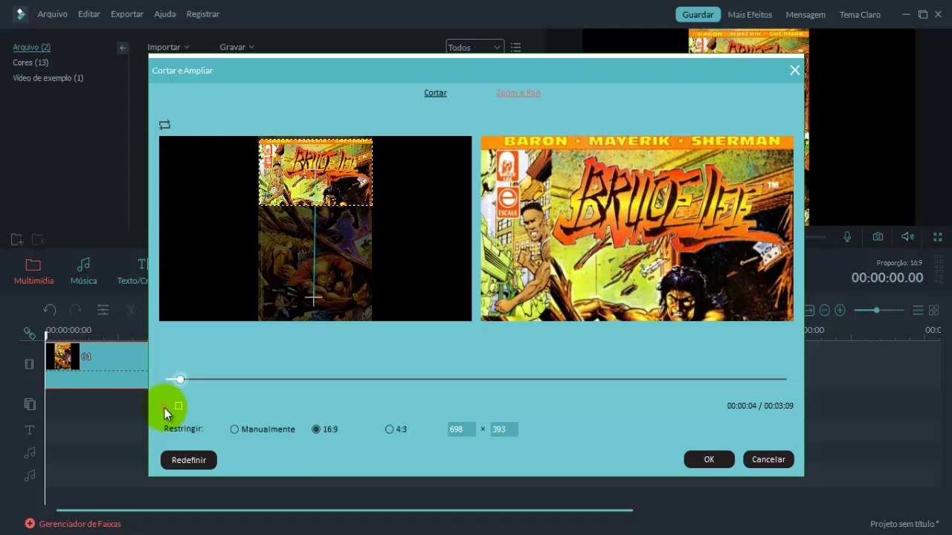Close the Cortar e Ampliar dialog
Screen dimensions: 952x535
pyautogui.click(x=794, y=70)
